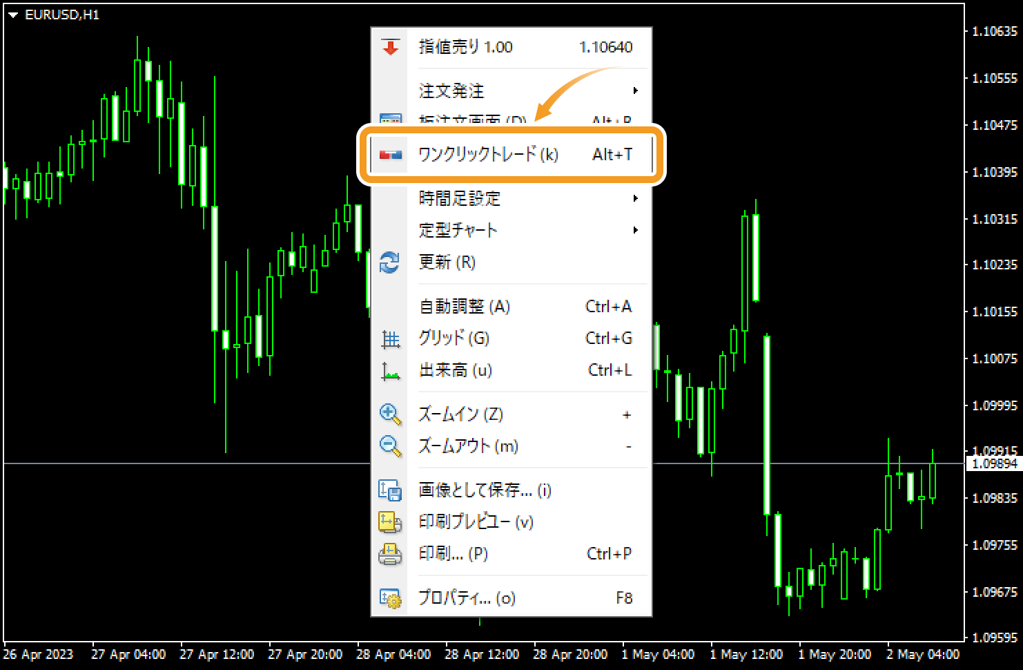Click the volumes chart icon beside 出来高
1023x670 pixels.
tap(390, 371)
